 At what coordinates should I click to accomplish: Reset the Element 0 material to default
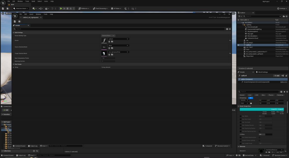(285, 151)
